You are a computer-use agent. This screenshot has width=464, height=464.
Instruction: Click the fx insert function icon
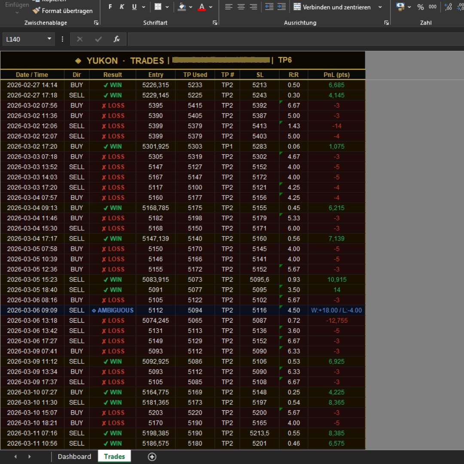coord(116,39)
